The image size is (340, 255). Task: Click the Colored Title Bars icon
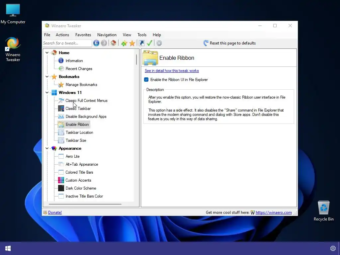[x=61, y=172]
